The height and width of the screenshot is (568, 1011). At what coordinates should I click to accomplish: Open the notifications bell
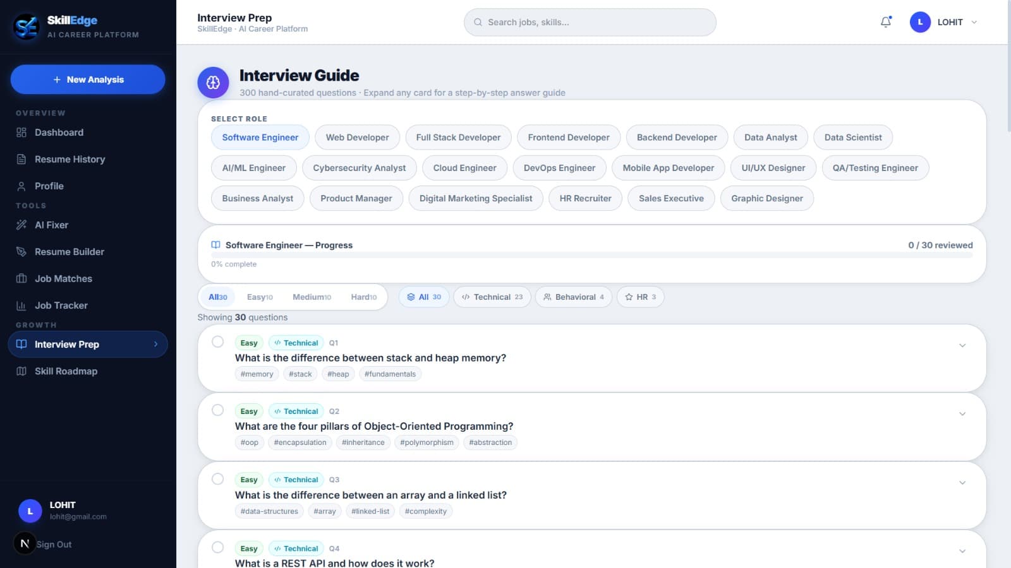886,22
